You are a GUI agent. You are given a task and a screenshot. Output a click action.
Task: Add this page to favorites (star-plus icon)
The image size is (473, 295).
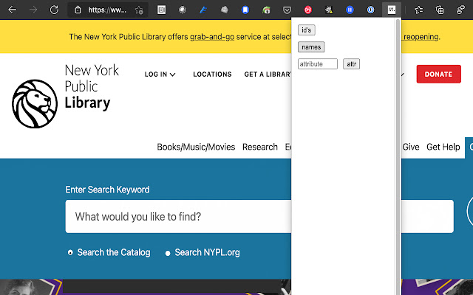(139, 10)
